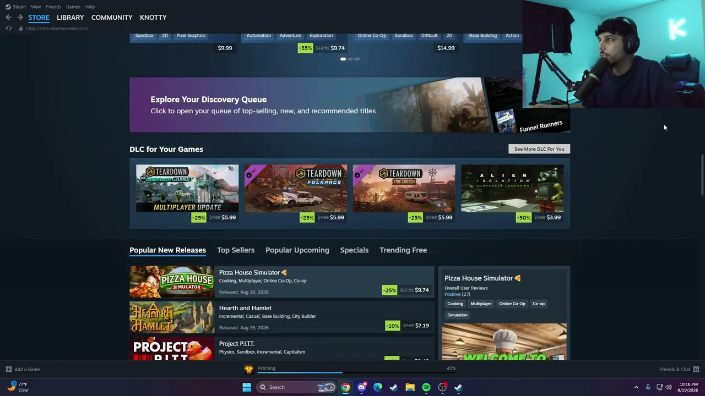Click the lock icon beside the store URL
This screenshot has width=705, height=396.
(21, 28)
